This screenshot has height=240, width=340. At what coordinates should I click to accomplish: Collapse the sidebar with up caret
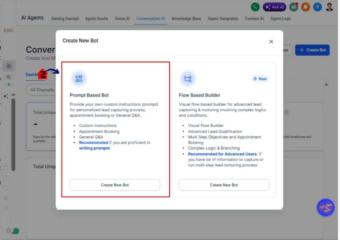point(13,94)
